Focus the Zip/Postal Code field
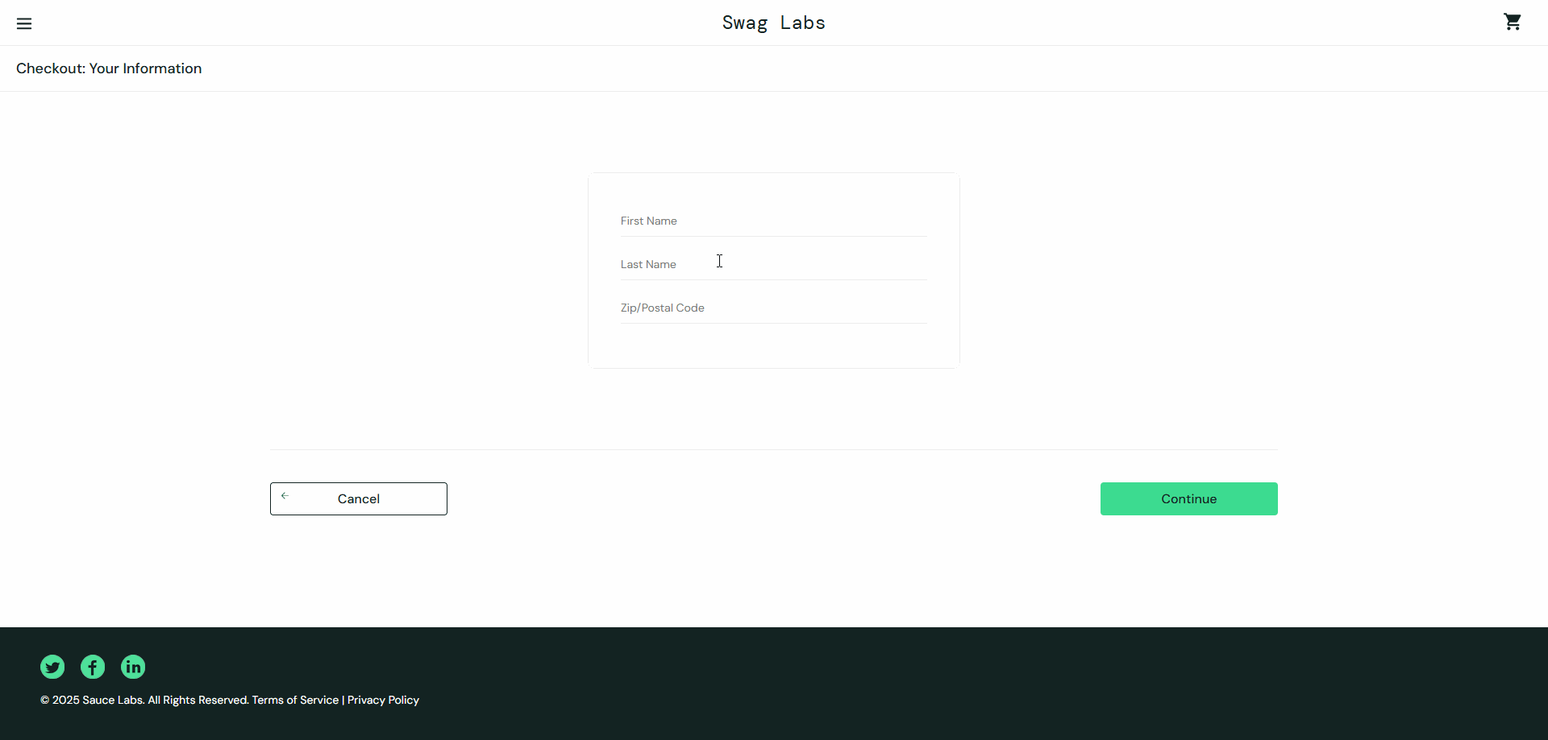 tap(774, 308)
